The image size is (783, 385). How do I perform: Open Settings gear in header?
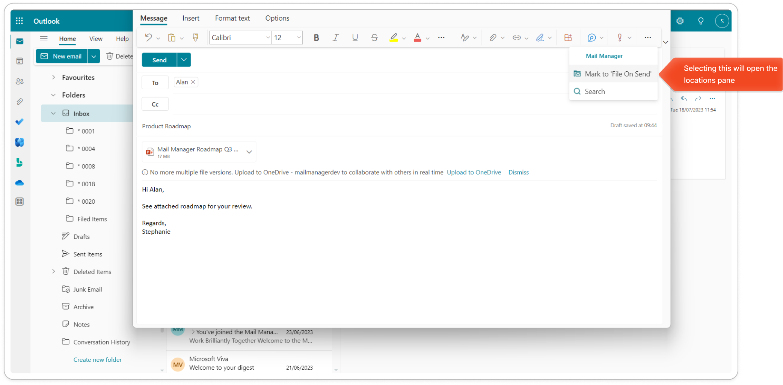coord(680,21)
